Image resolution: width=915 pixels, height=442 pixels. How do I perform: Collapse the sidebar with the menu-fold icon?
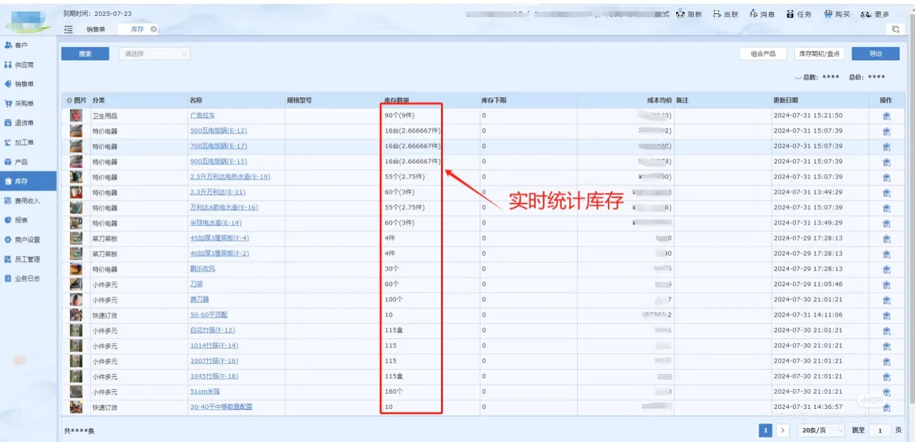[x=69, y=29]
